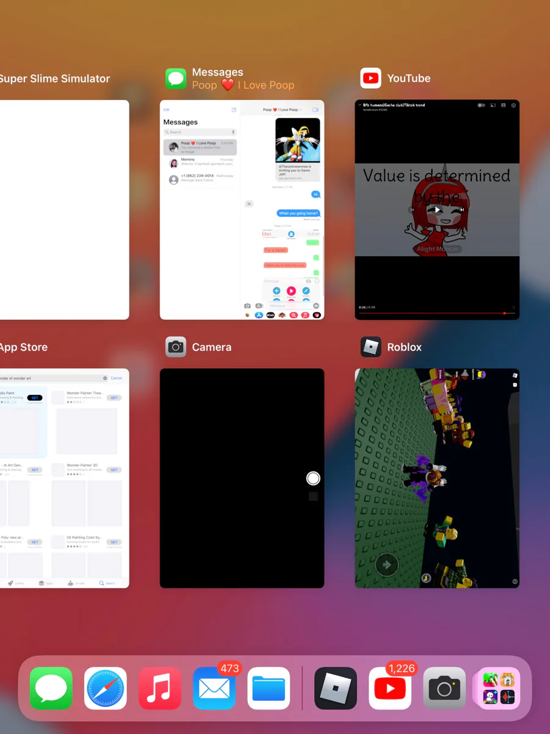This screenshot has width=550, height=734.
Task: Click the Roblox label above card
Action: [x=405, y=347]
